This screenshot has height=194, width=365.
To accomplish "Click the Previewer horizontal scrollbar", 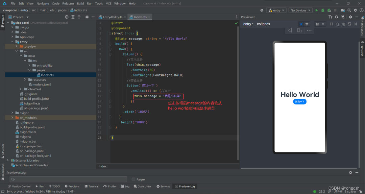I will click(299, 168).
